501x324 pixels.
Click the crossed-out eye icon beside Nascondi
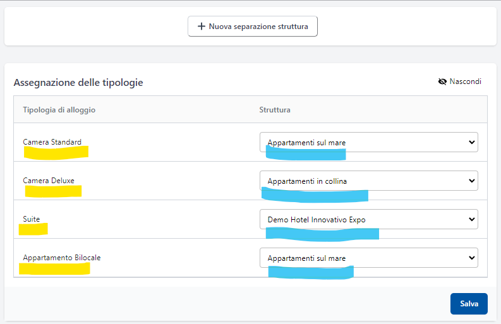click(x=442, y=82)
